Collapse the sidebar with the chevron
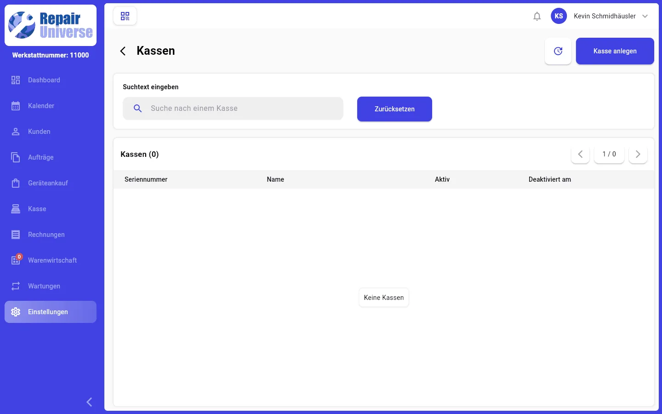The width and height of the screenshot is (662, 414). tap(89, 402)
